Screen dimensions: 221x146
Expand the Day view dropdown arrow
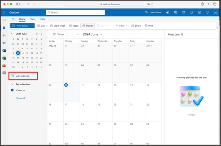click(x=47, y=26)
